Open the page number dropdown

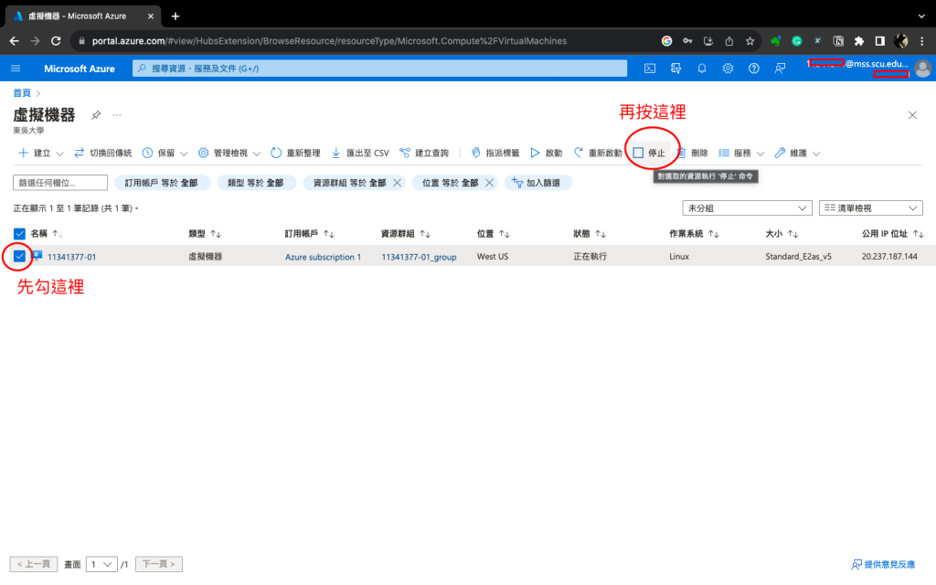[101, 564]
